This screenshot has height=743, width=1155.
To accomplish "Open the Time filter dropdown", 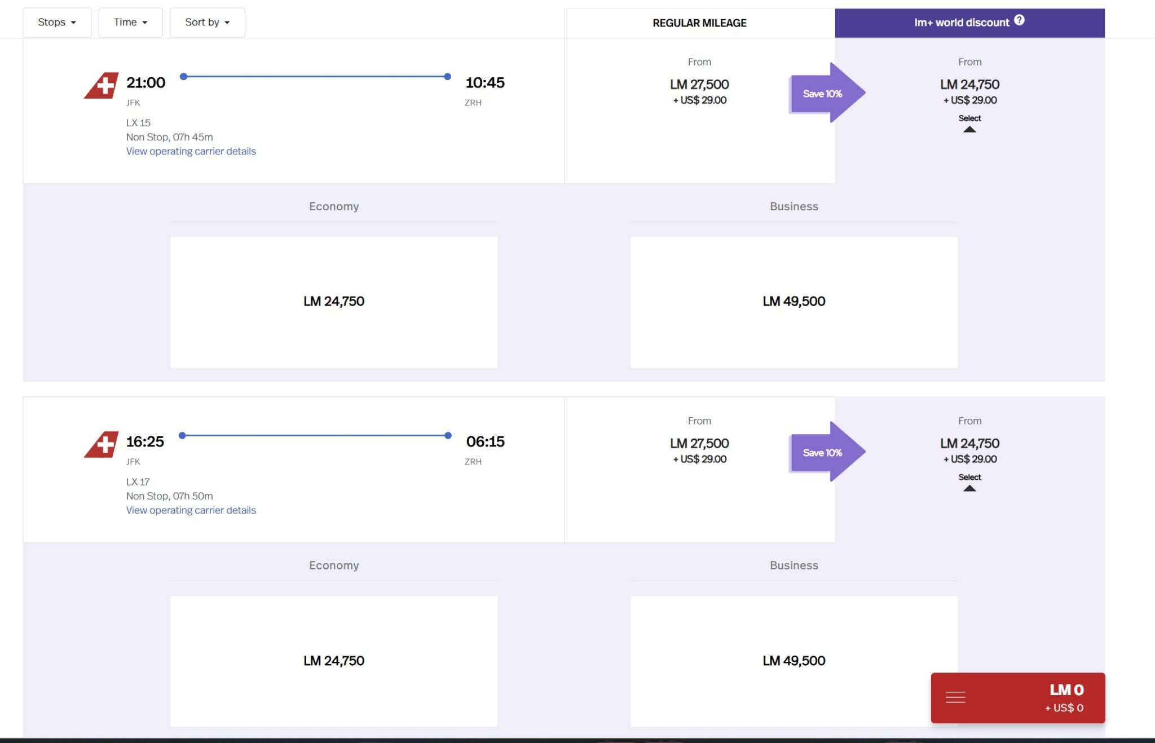I will click(130, 23).
